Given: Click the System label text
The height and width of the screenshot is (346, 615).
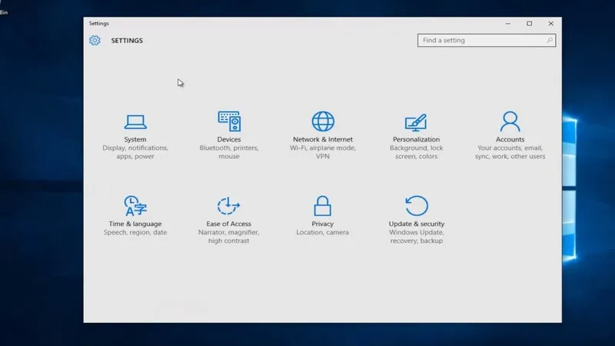Looking at the screenshot, I should [x=135, y=139].
